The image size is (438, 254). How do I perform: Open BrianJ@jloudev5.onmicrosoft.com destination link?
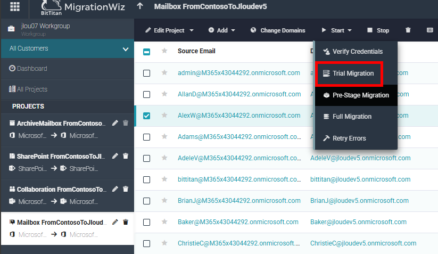click(359, 201)
